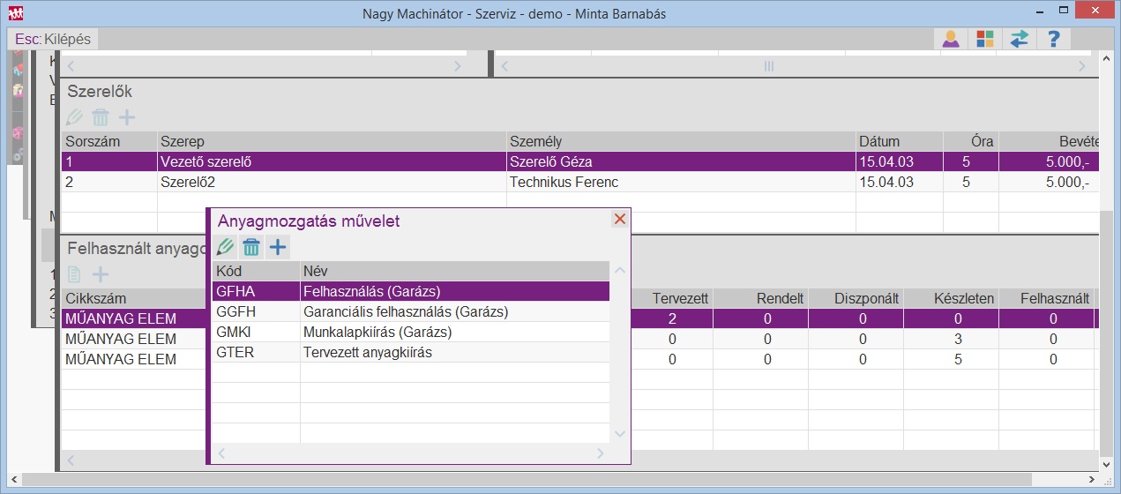Click the Technikus Ferenc person cell
Viewport: 1121px width, 494px height.
[682, 182]
